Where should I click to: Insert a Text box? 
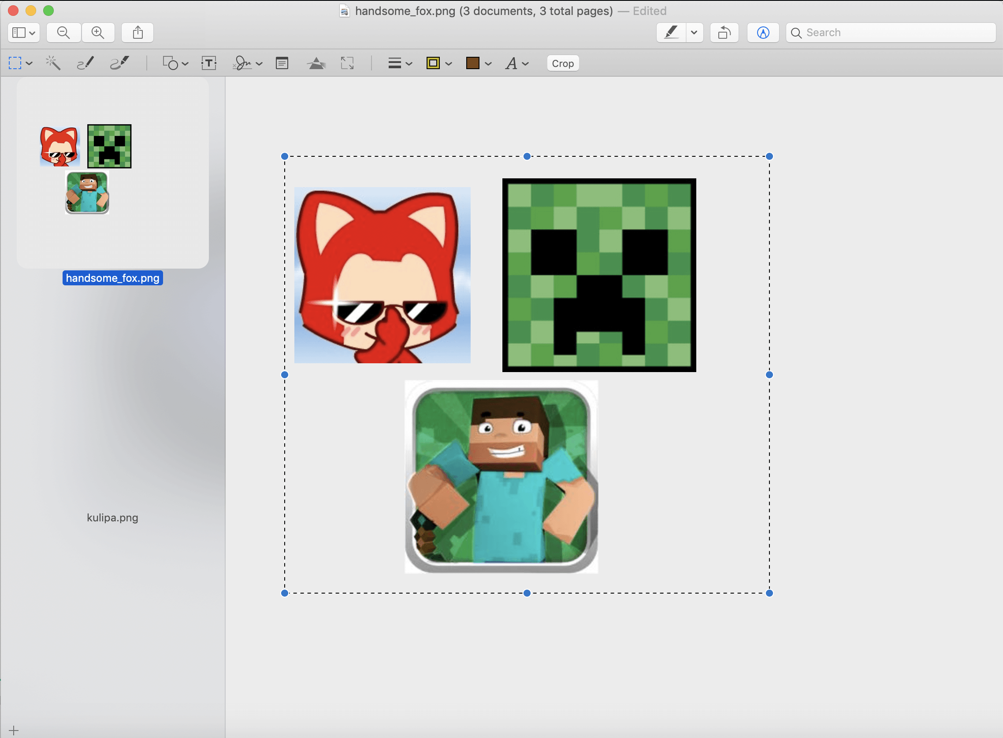[x=209, y=63]
